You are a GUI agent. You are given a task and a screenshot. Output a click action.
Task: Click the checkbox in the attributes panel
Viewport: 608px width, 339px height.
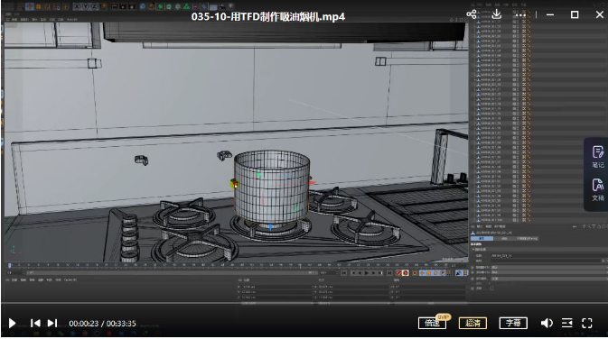(491, 289)
